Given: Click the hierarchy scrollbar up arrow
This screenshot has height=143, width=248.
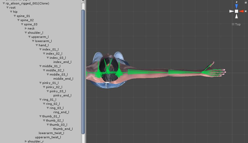Looking at the screenshot, I should tap(83, 1).
